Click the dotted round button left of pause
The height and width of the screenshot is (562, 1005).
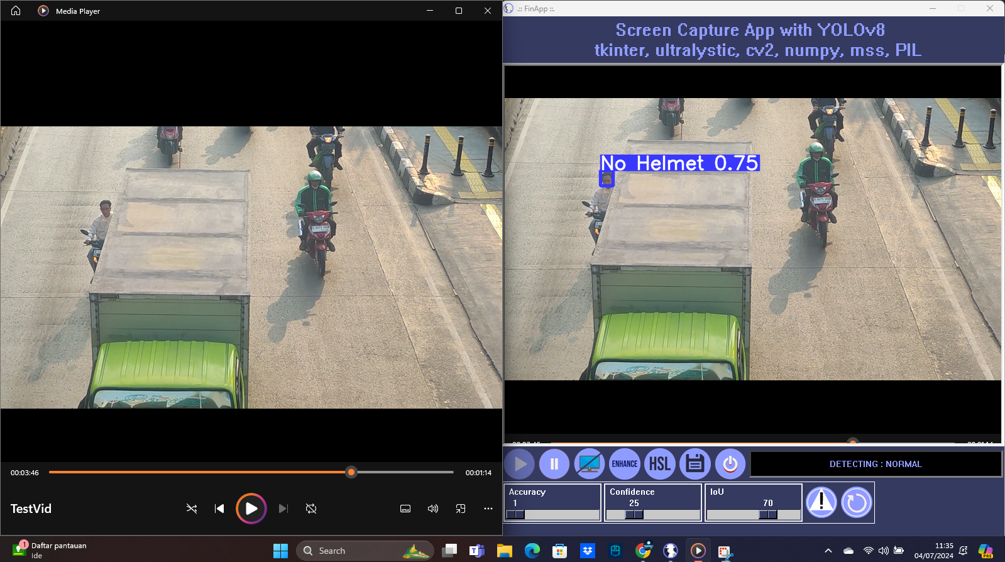point(519,464)
